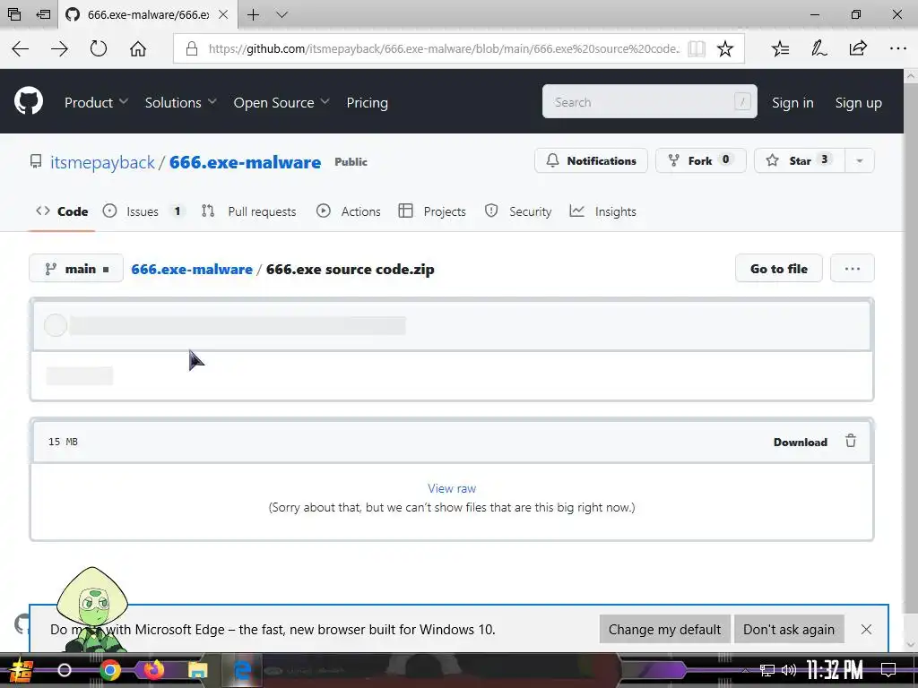Open the volume control in system tray

[x=789, y=670]
